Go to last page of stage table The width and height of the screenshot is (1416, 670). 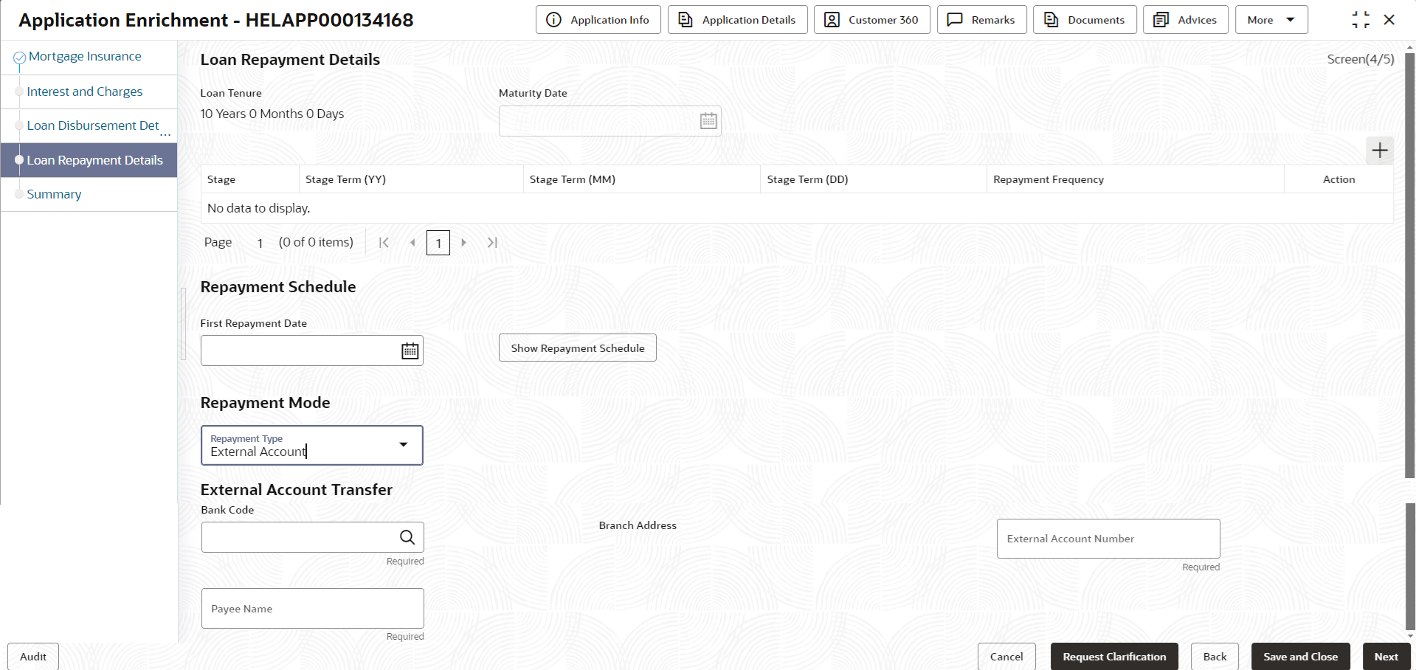492,242
